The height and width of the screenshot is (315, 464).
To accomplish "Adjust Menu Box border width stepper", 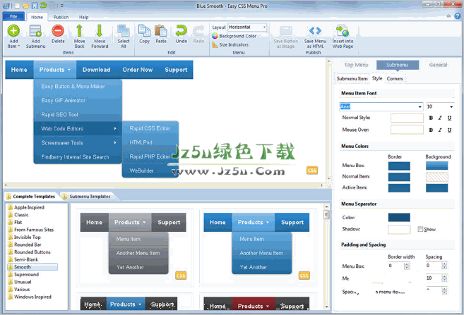I will (407, 266).
